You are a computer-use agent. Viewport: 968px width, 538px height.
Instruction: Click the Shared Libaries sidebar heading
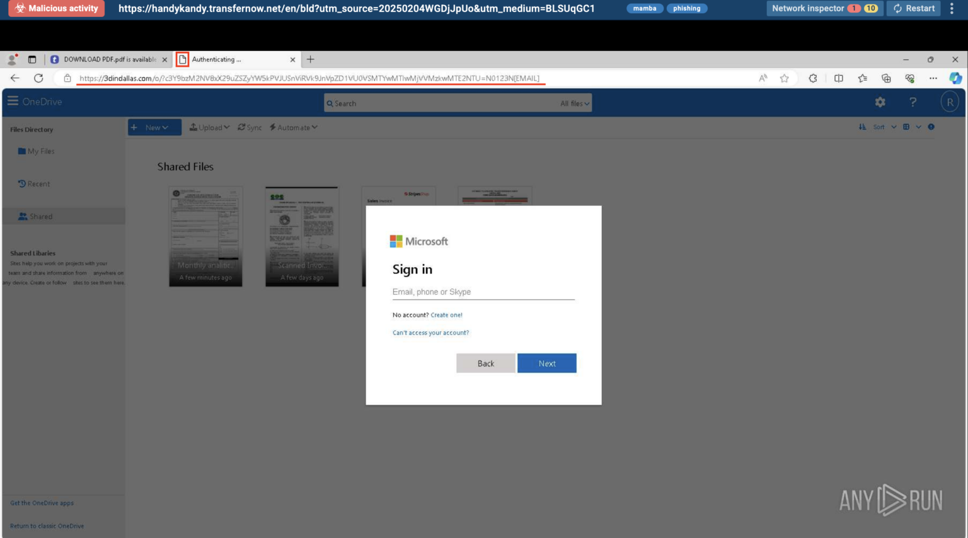33,253
